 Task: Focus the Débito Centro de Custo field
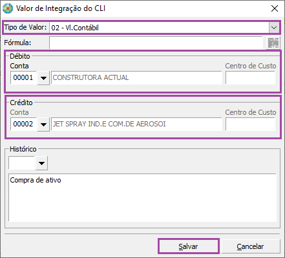point(250,77)
